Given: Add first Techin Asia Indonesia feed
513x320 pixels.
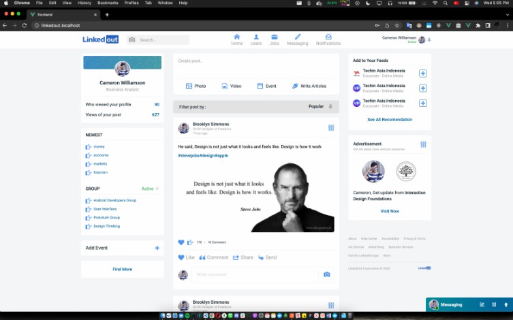Looking at the screenshot, I should coord(422,74).
